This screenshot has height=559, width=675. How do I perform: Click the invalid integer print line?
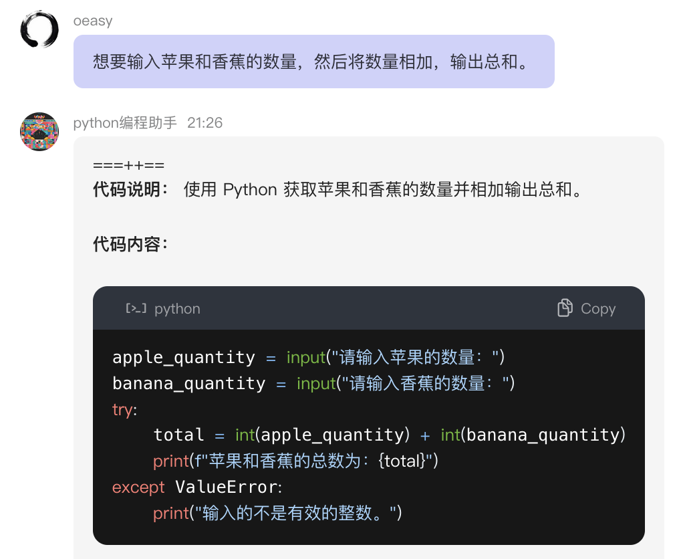277,514
